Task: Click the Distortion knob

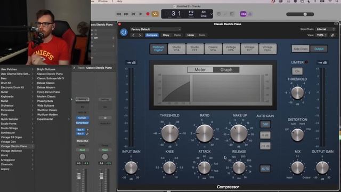Action: [x=297, y=135]
